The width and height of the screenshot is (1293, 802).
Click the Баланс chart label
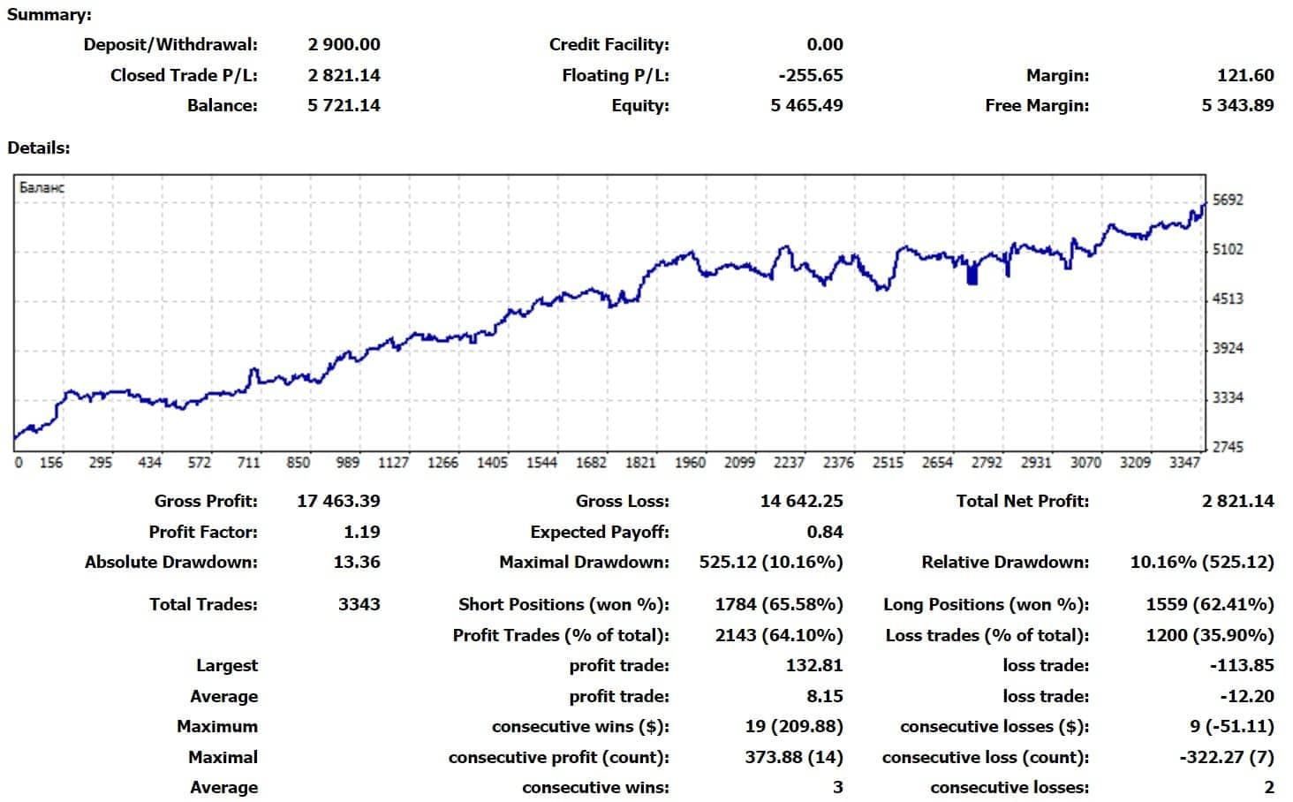tap(42, 188)
